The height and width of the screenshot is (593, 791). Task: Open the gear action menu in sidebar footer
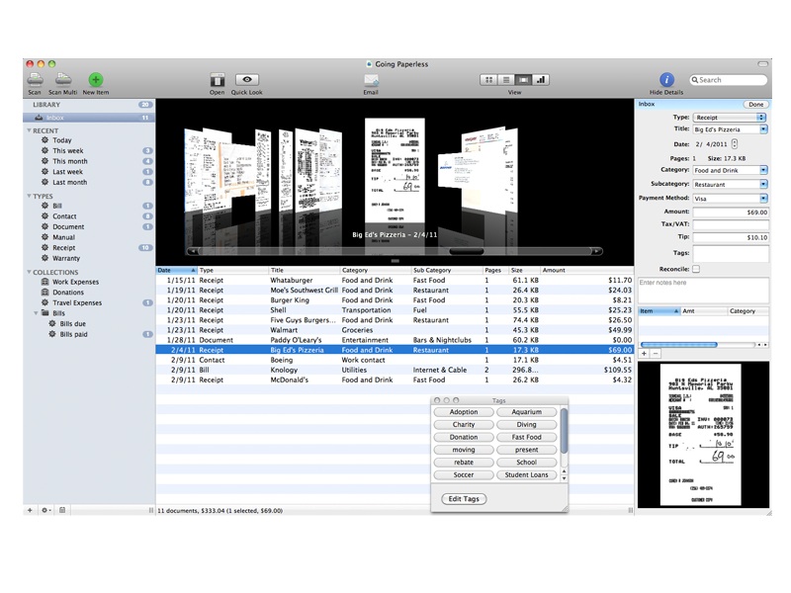tap(45, 510)
